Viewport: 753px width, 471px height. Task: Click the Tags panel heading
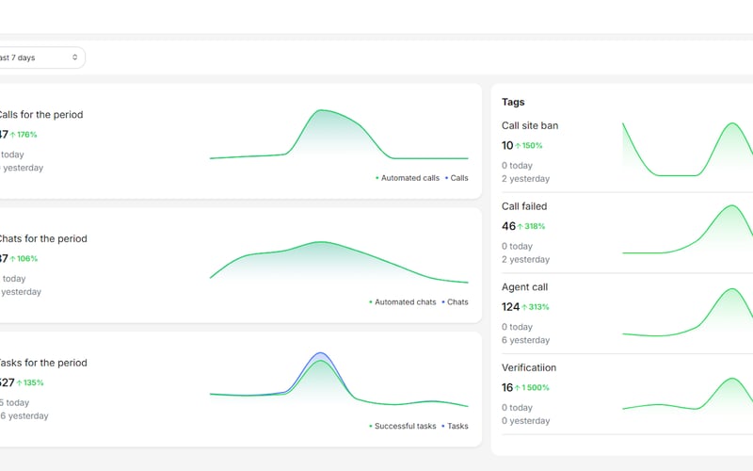click(x=513, y=102)
